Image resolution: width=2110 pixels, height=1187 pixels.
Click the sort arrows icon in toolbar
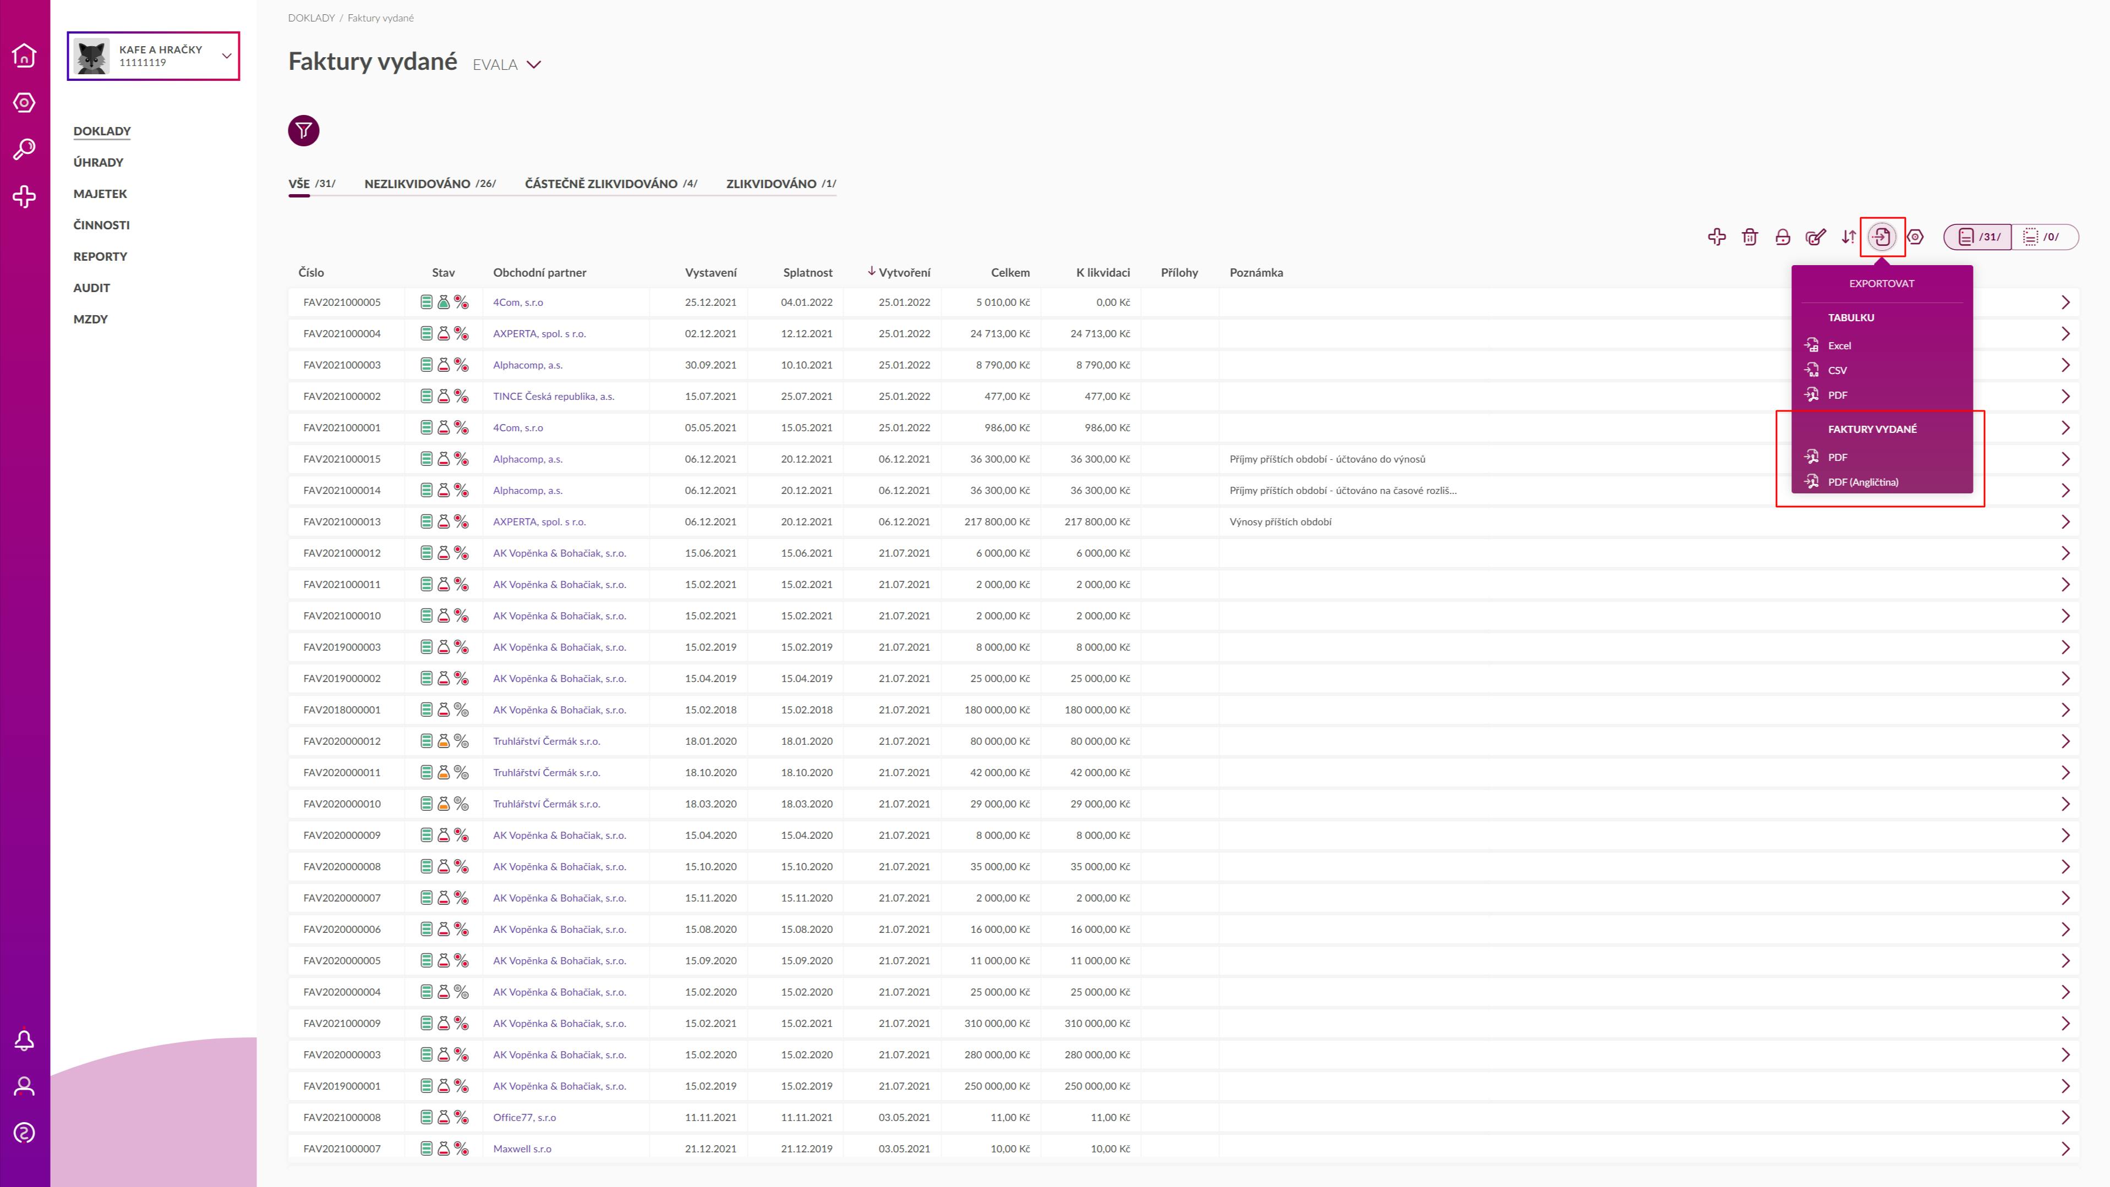1849,237
